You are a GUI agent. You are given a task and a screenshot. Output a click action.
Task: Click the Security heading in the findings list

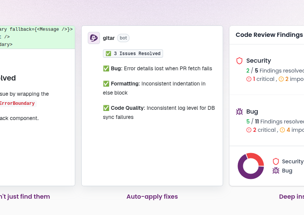259,61
